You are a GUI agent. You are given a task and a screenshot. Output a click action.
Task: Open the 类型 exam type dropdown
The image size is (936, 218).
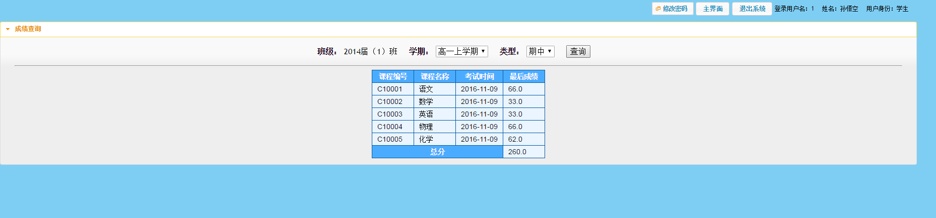tap(540, 51)
